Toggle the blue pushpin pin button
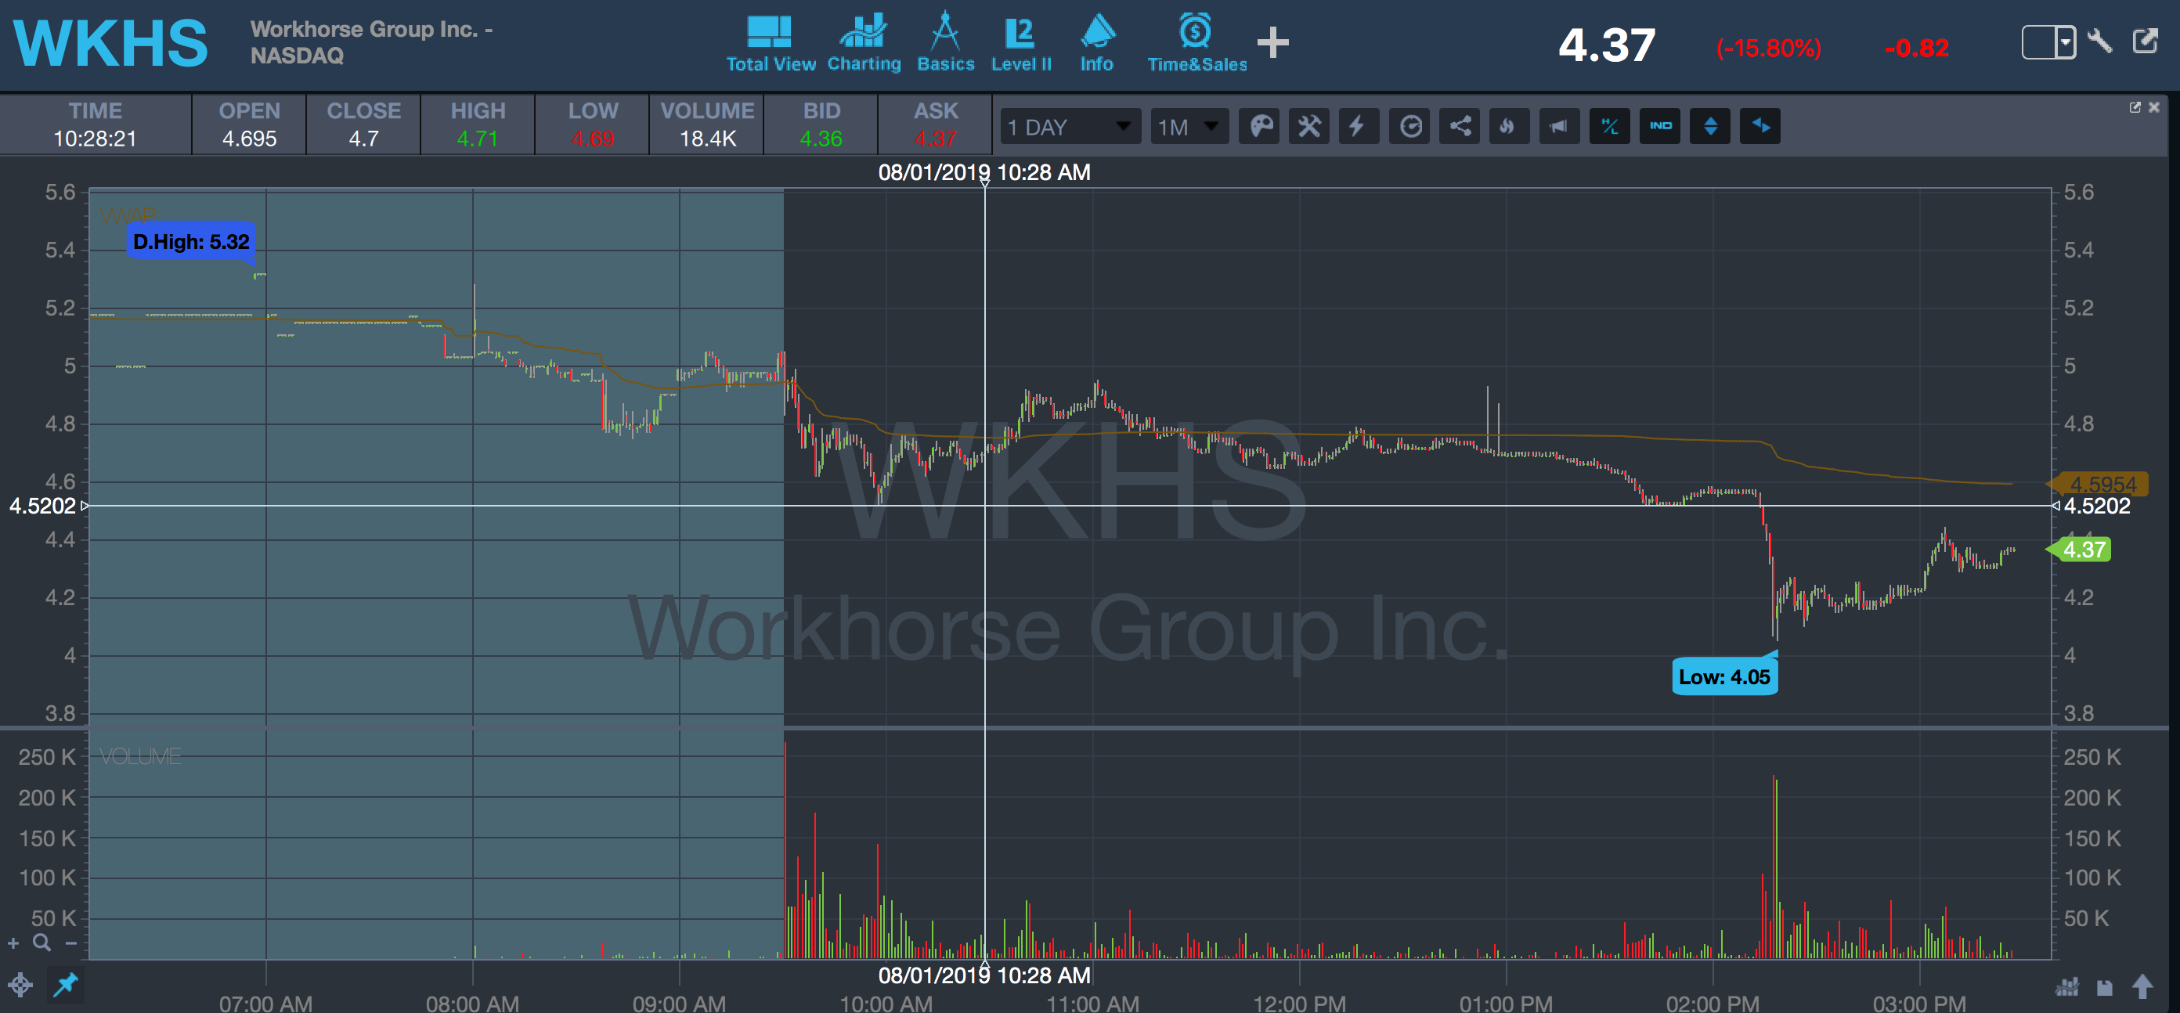Viewport: 2180px width, 1013px height. pyautogui.click(x=66, y=984)
